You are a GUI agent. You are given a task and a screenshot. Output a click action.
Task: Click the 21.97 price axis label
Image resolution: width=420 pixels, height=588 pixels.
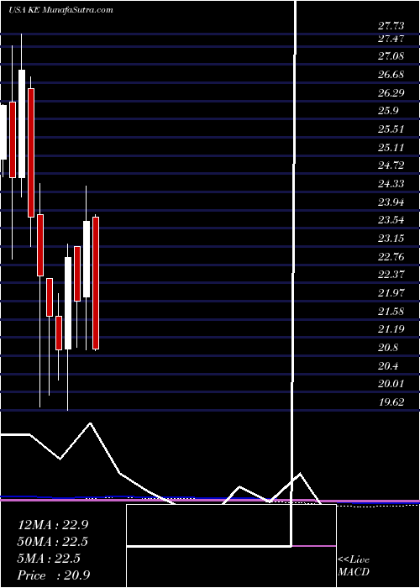click(x=391, y=293)
